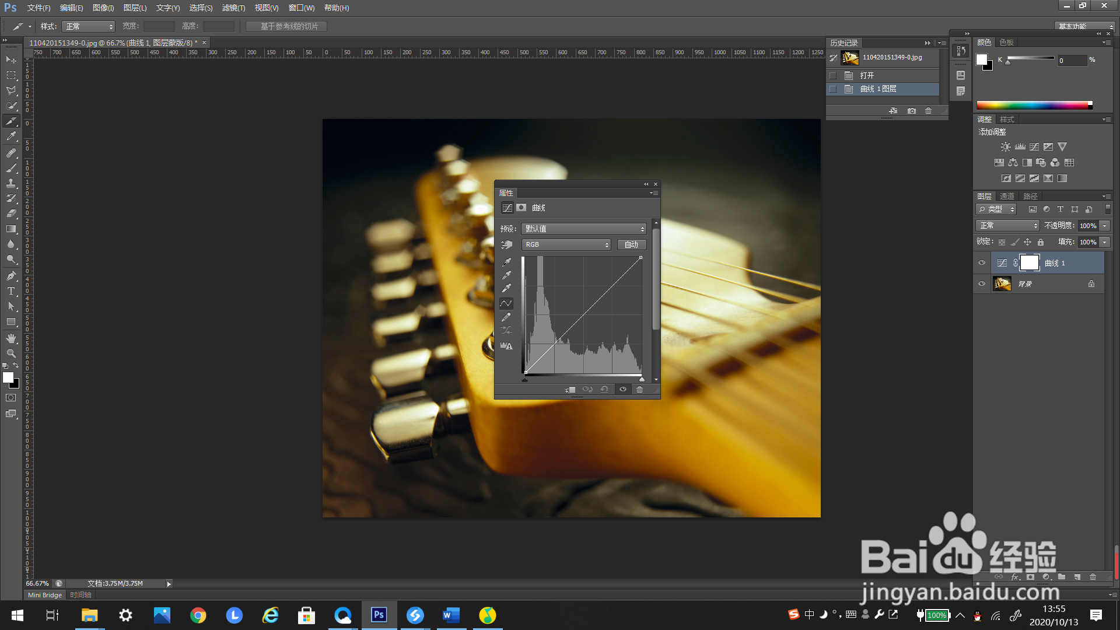Screen dimensions: 1120x630
Task: Delete adjustment layer via Properties trash icon
Action: click(x=639, y=390)
